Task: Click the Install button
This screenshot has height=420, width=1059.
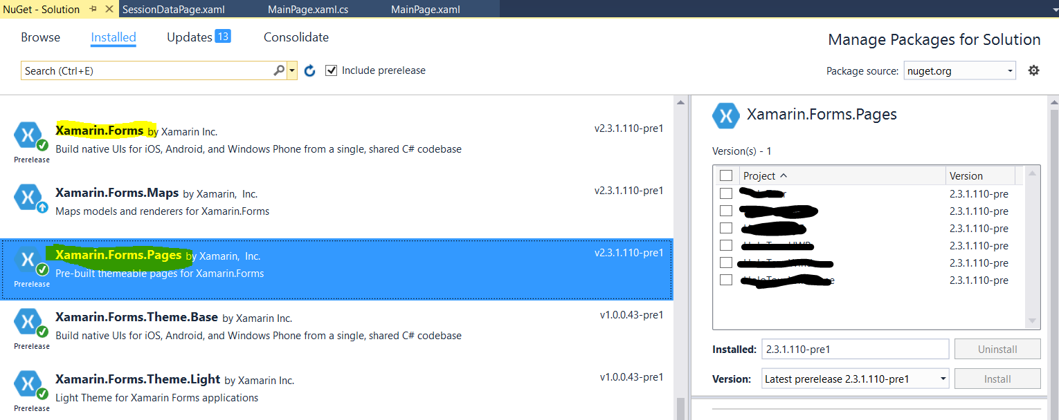Action: click(997, 379)
